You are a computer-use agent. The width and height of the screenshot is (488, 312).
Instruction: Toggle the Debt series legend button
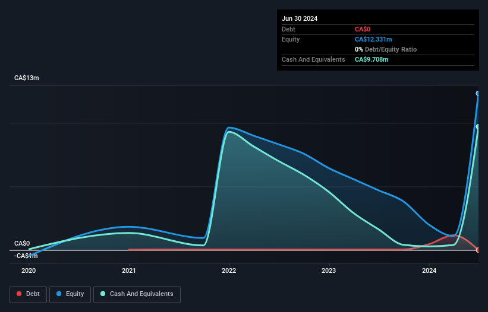point(29,294)
